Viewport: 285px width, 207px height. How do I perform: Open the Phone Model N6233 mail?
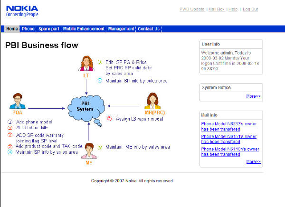pos(230,126)
